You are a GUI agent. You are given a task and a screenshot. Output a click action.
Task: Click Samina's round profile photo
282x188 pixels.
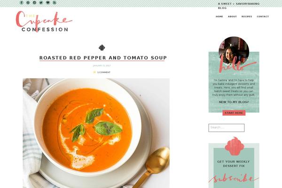(x=234, y=51)
